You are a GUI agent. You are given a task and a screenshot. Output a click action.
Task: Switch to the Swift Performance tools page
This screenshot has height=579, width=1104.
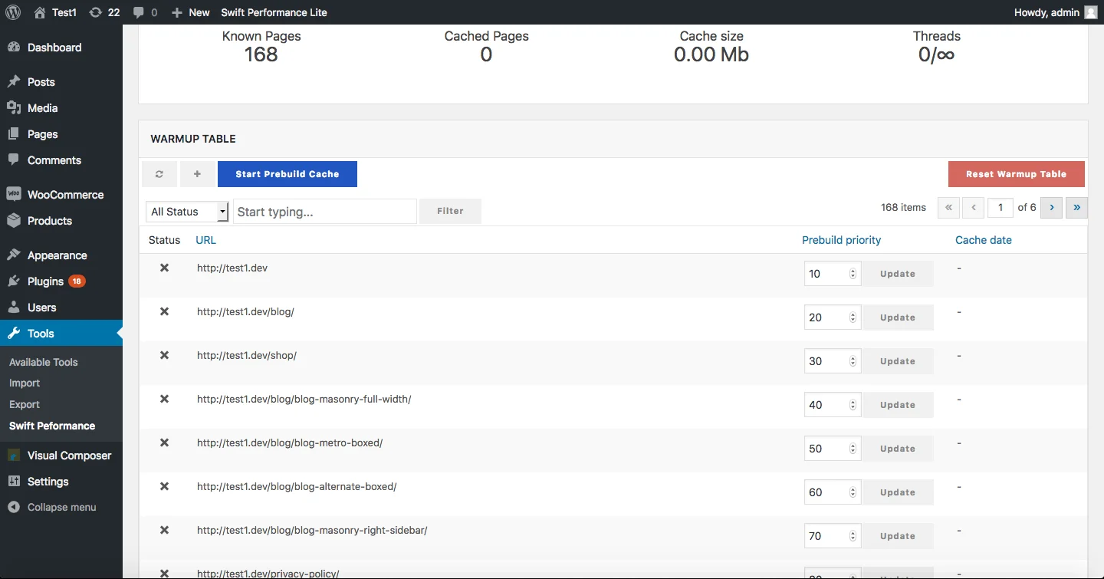[51, 426]
